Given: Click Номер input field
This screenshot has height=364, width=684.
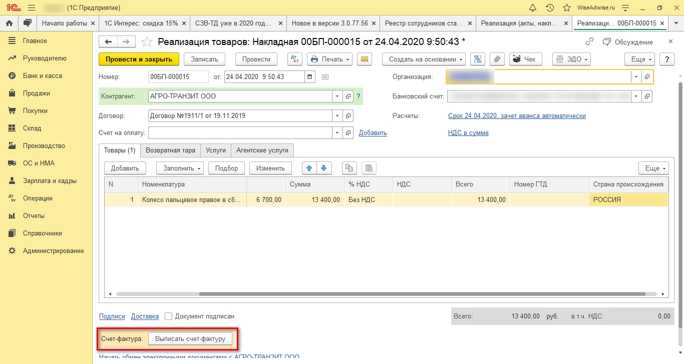Looking at the screenshot, I should point(179,76).
